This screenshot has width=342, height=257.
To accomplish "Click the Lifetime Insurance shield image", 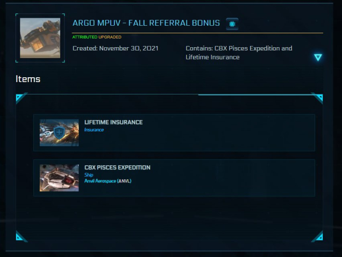I will tap(59, 133).
